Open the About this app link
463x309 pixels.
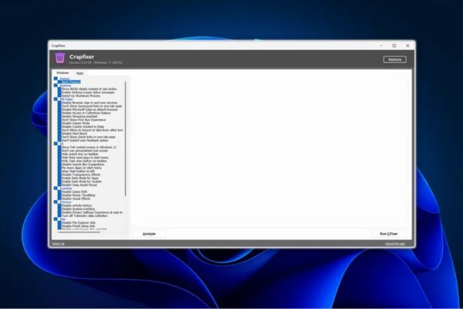coord(395,243)
